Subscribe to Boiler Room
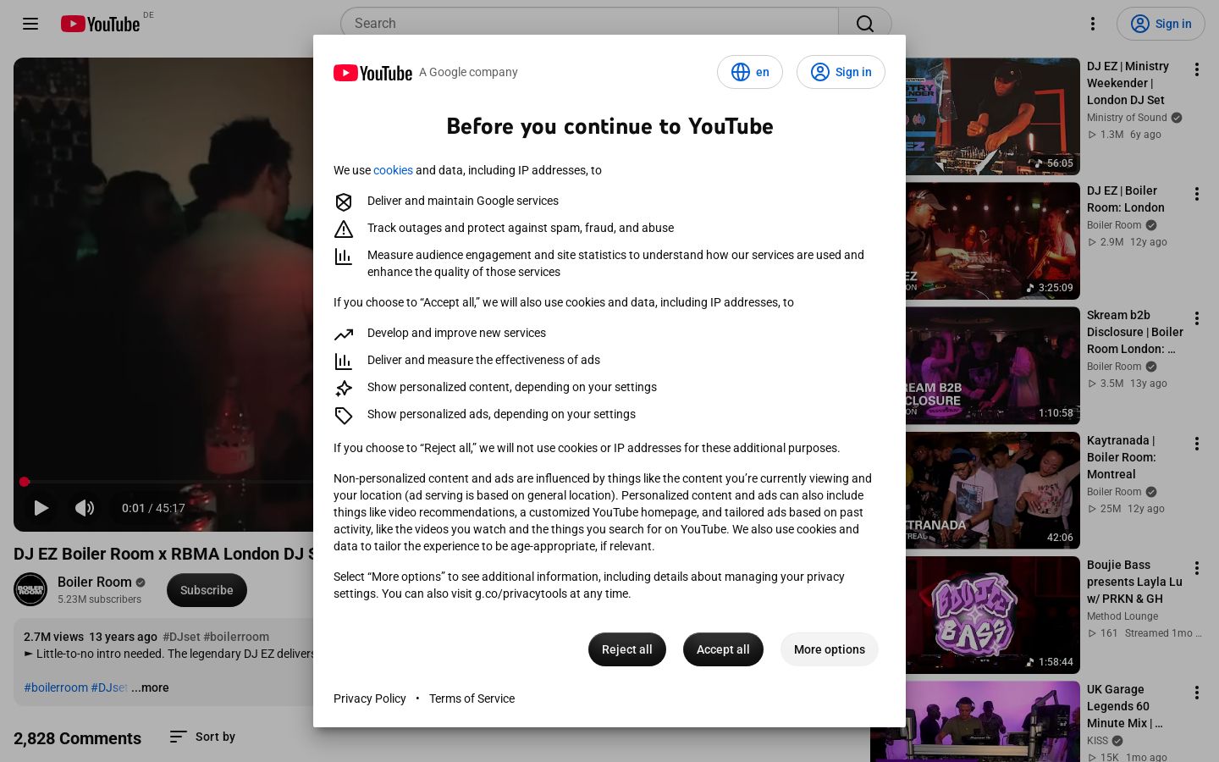 click(207, 590)
